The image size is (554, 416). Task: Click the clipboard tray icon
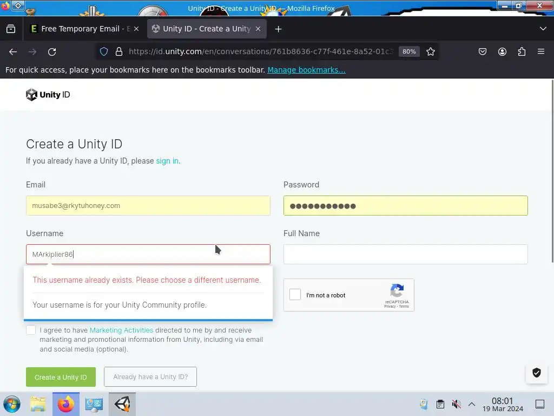point(440,404)
